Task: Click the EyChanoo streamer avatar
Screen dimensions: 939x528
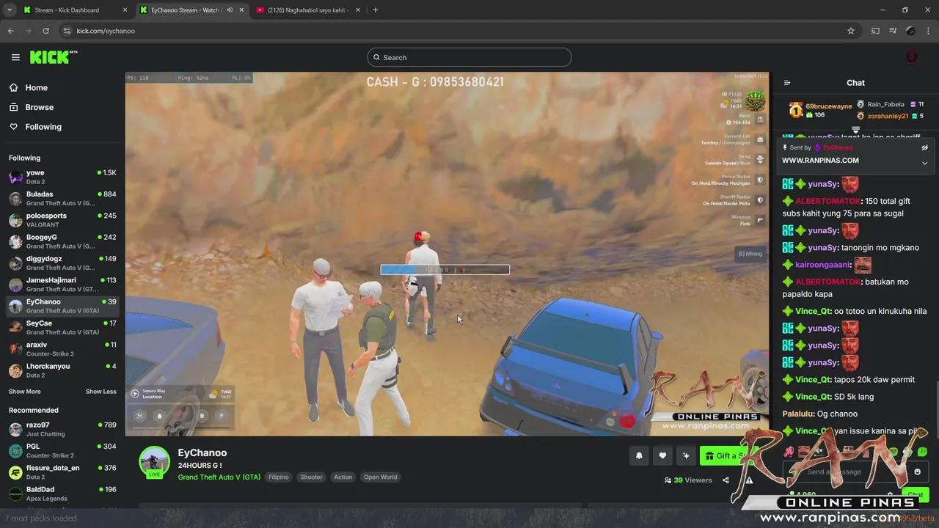Action: click(154, 462)
